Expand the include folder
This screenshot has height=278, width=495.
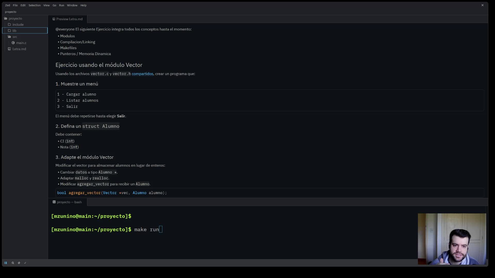coord(25,24)
